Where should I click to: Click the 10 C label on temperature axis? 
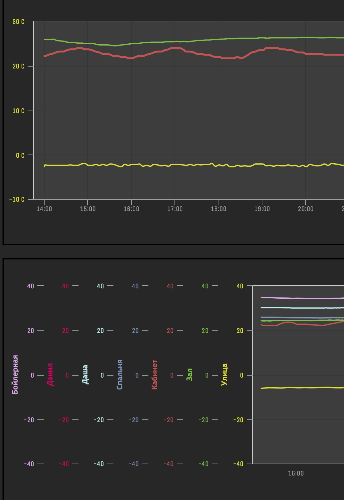[18, 111]
